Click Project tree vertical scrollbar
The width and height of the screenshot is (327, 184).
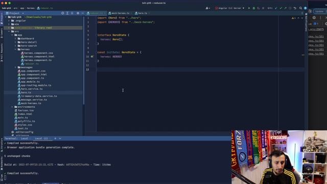click(x=84, y=60)
